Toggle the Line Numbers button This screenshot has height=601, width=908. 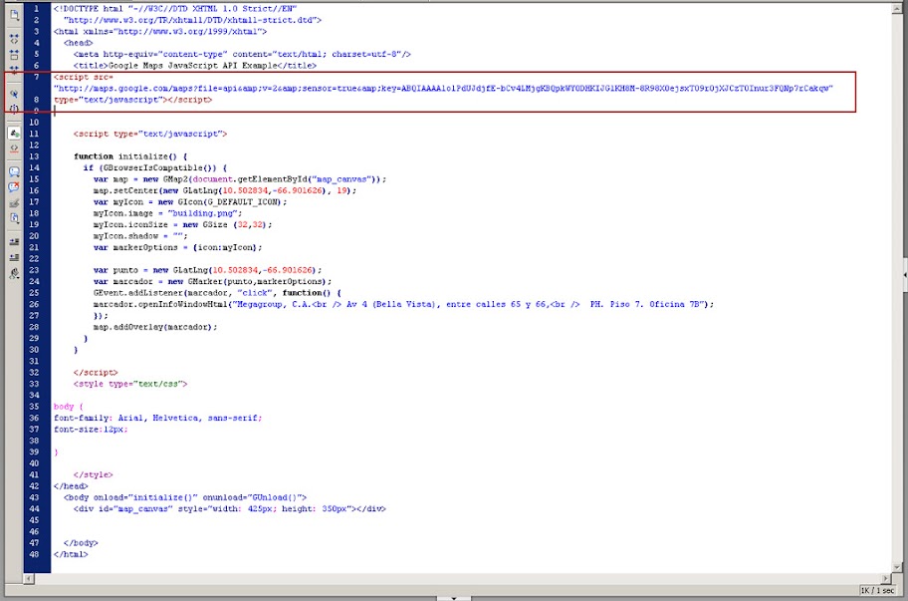tap(15, 133)
